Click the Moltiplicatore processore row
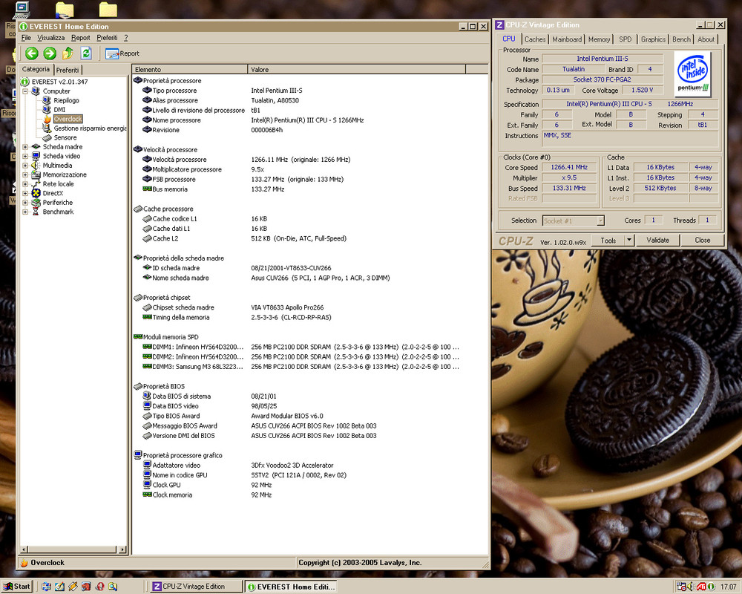 point(310,169)
